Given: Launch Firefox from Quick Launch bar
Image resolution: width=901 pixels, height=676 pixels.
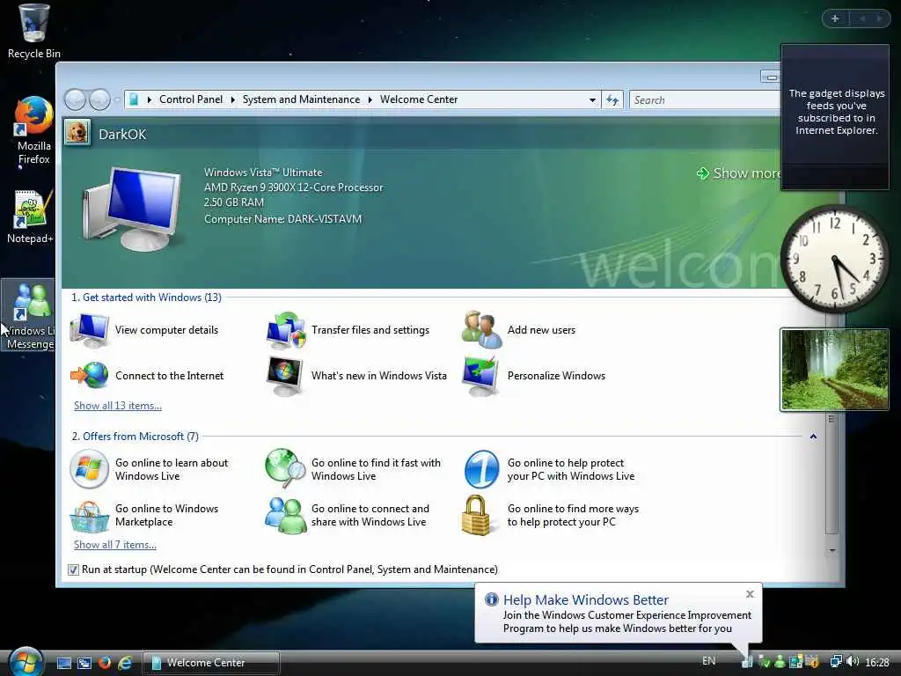Looking at the screenshot, I should (x=105, y=663).
